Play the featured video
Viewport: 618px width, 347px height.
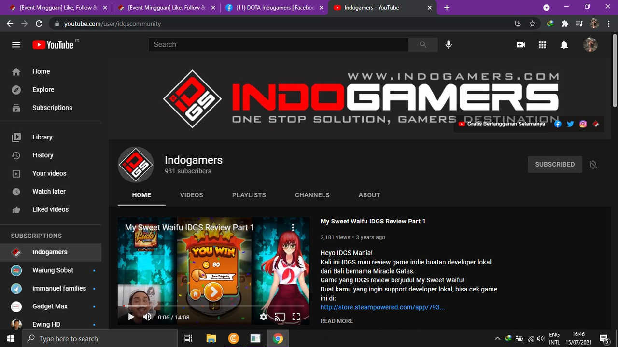coord(131,317)
